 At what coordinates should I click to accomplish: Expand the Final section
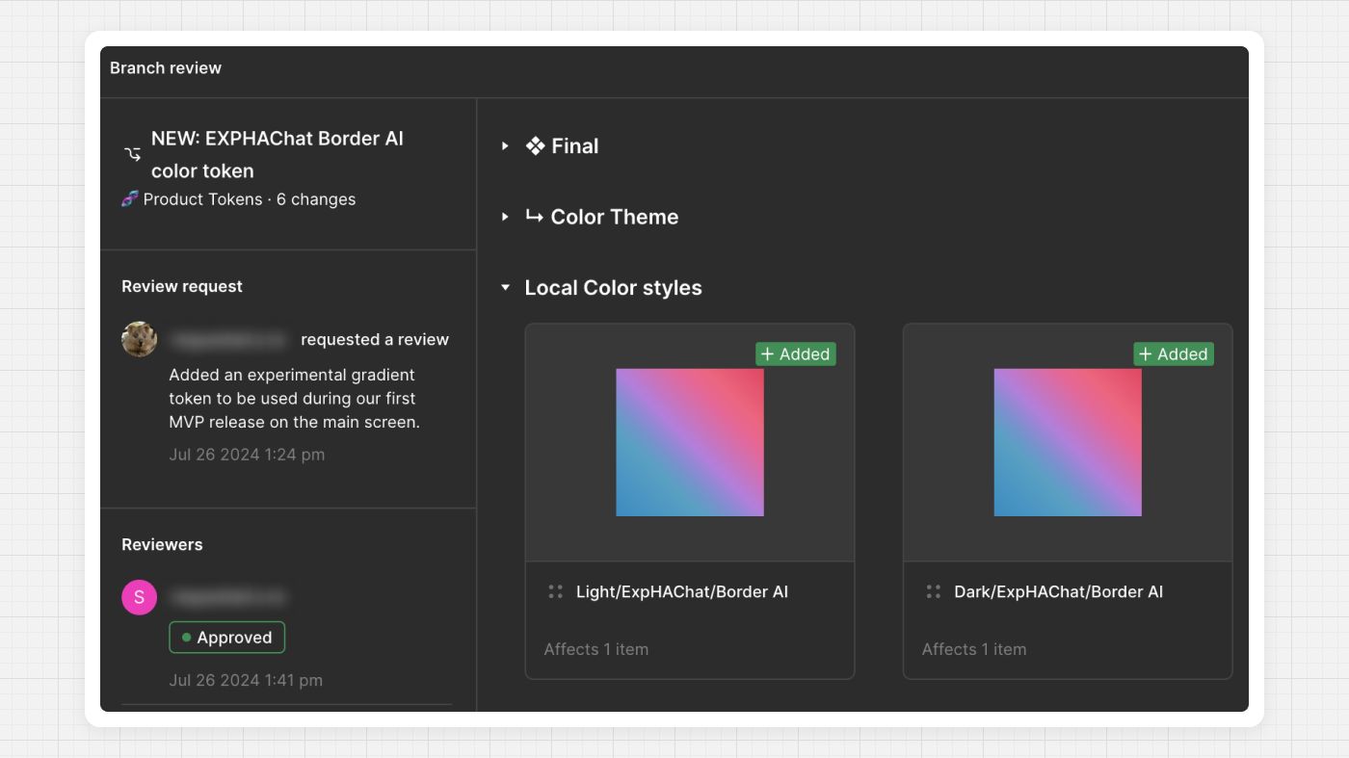505,146
